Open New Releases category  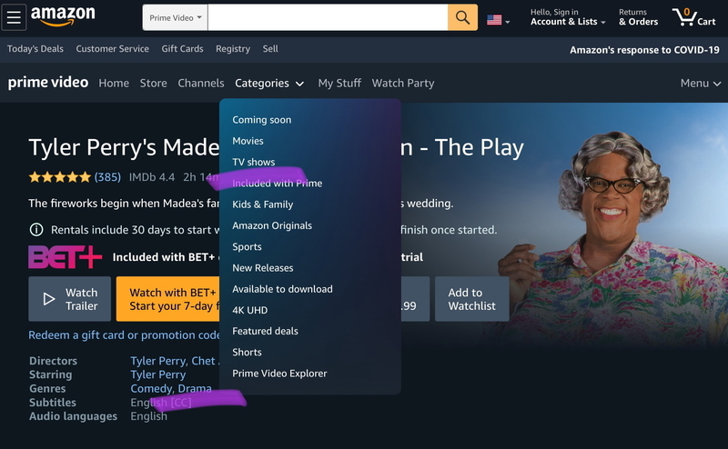click(263, 268)
